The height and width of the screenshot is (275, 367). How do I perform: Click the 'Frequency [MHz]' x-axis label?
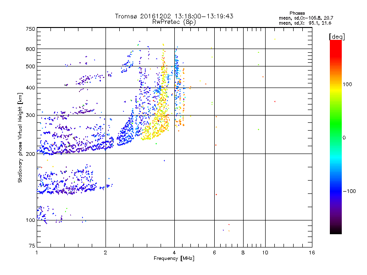coord(174,258)
